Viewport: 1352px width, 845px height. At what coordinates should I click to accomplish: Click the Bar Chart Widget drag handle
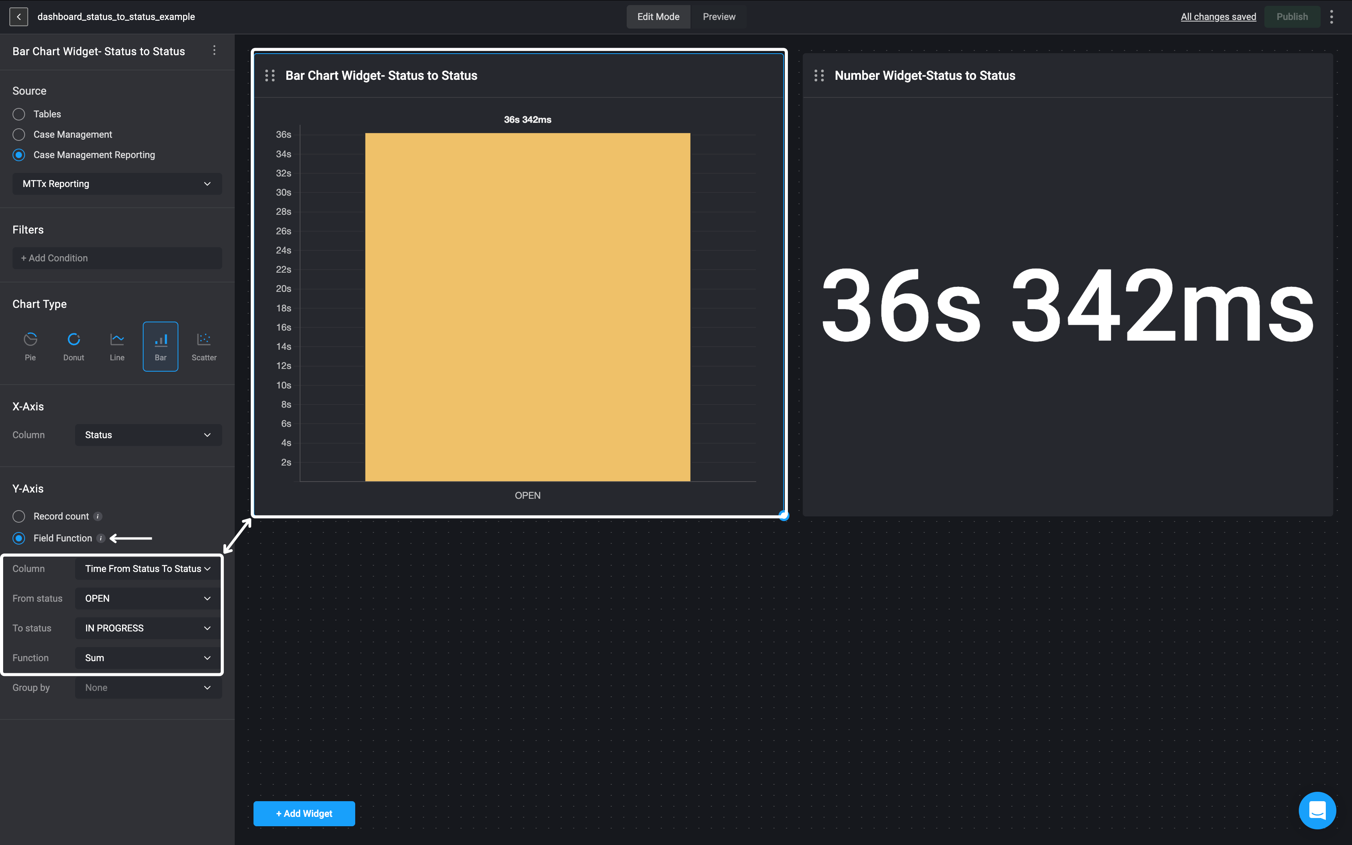coord(270,76)
